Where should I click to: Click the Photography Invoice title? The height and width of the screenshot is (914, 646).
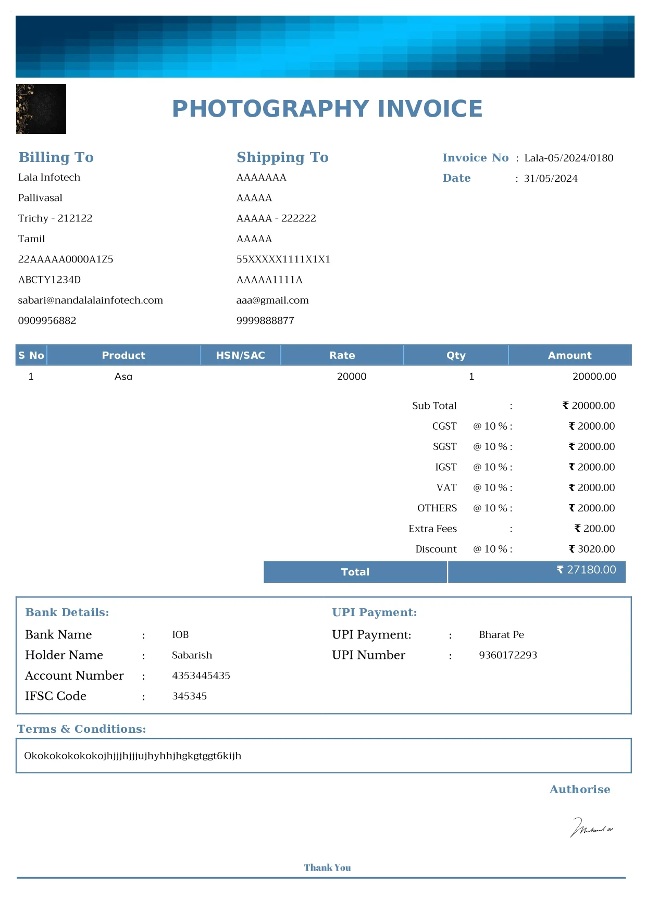(x=327, y=109)
